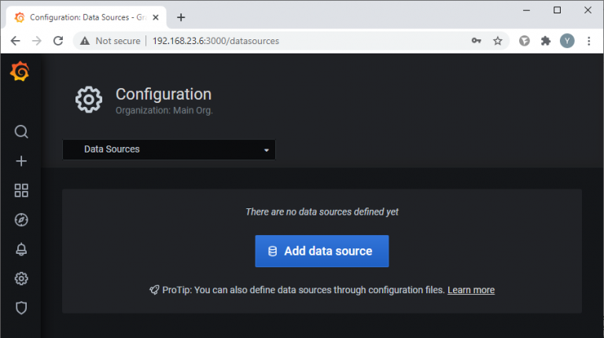604x338 pixels.
Task: Bookmark this page with the star icon
Action: coord(497,41)
